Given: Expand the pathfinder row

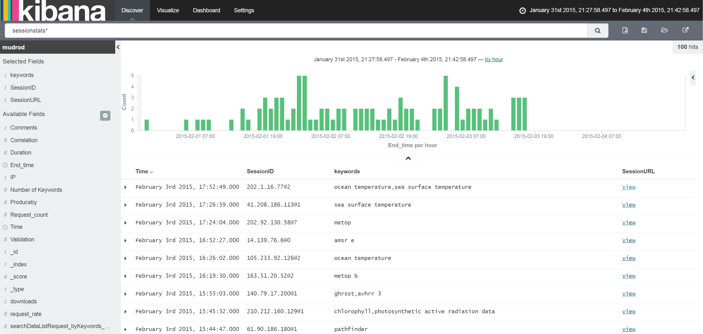Looking at the screenshot, I should (x=126, y=329).
